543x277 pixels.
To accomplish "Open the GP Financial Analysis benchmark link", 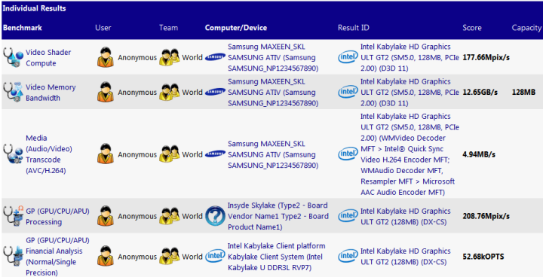I will [x=57, y=257].
